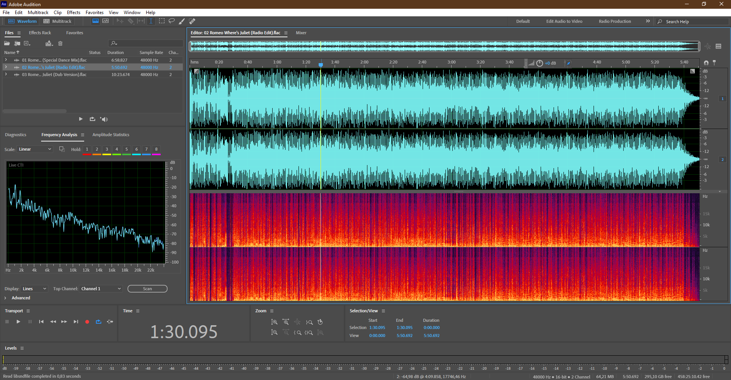Click the Files panel horizontal scrollbar

[35, 111]
